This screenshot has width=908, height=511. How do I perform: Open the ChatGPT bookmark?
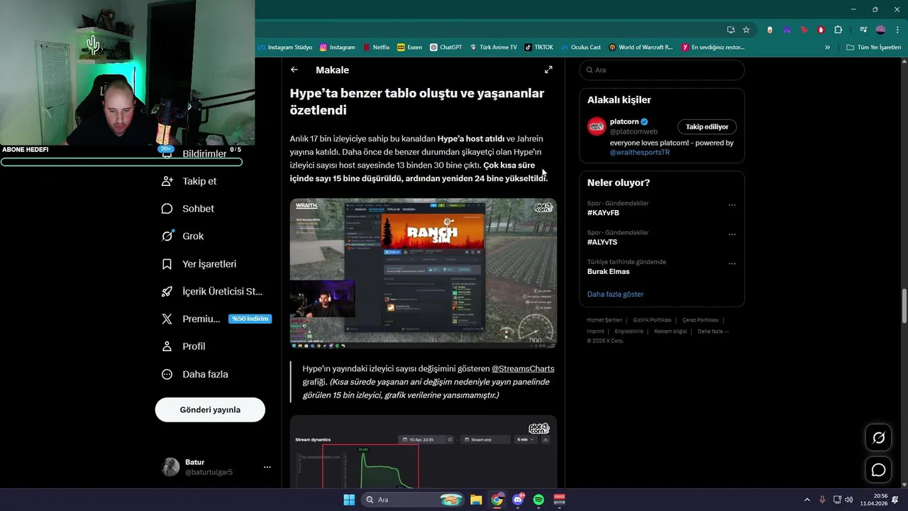point(445,48)
